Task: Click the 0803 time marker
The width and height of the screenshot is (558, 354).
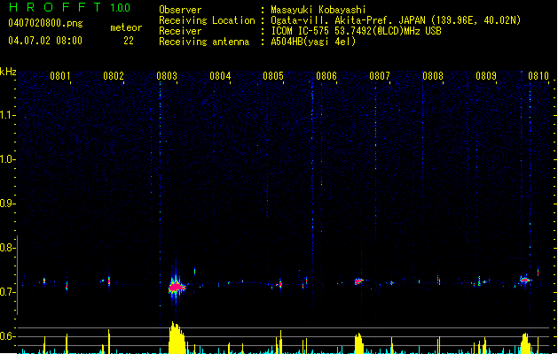Action: coord(167,76)
